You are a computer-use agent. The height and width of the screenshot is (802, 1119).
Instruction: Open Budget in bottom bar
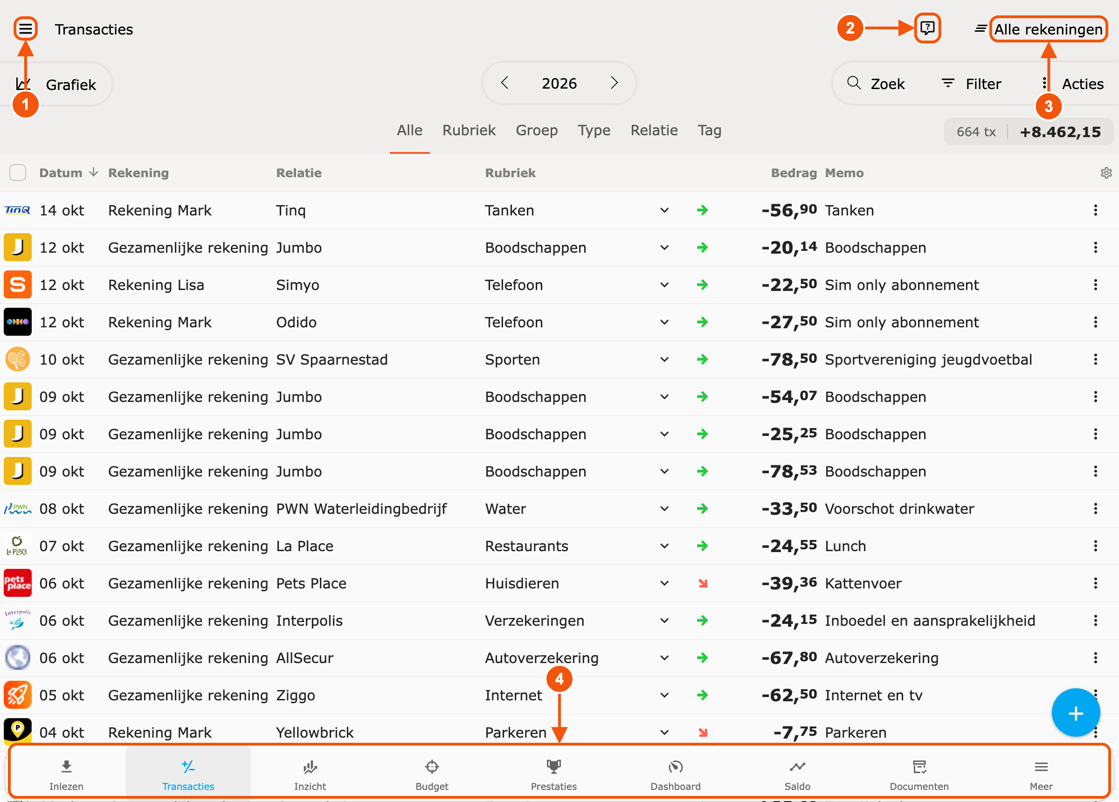[432, 774]
